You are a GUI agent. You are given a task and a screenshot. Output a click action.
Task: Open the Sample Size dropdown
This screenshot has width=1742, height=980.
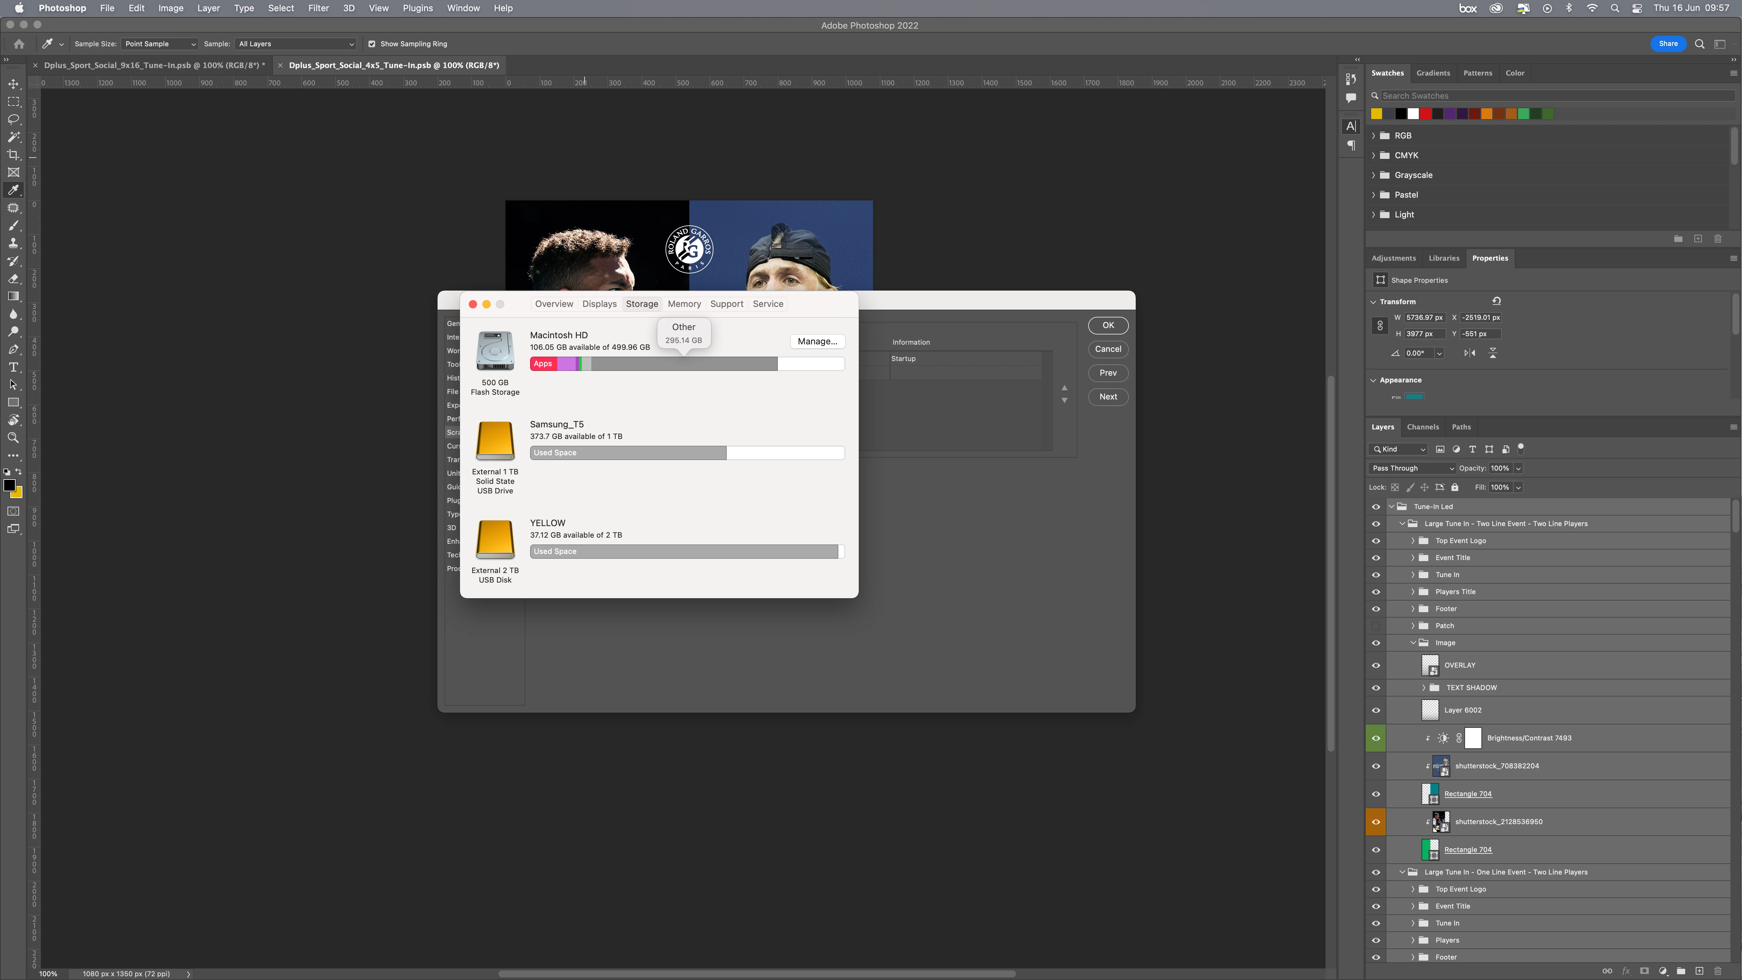click(x=160, y=44)
